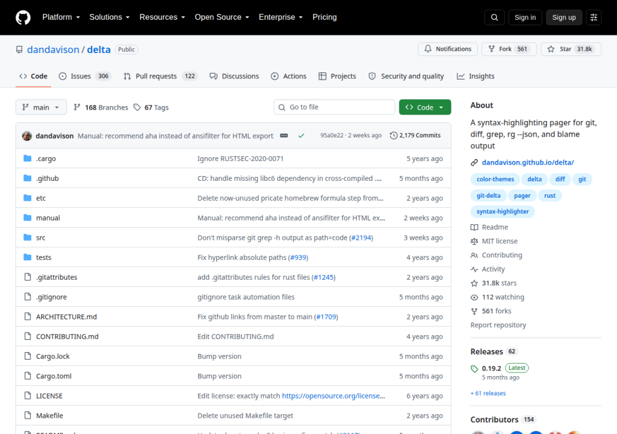Open the green Code dropdown button
The width and height of the screenshot is (617, 434).
coord(425,107)
